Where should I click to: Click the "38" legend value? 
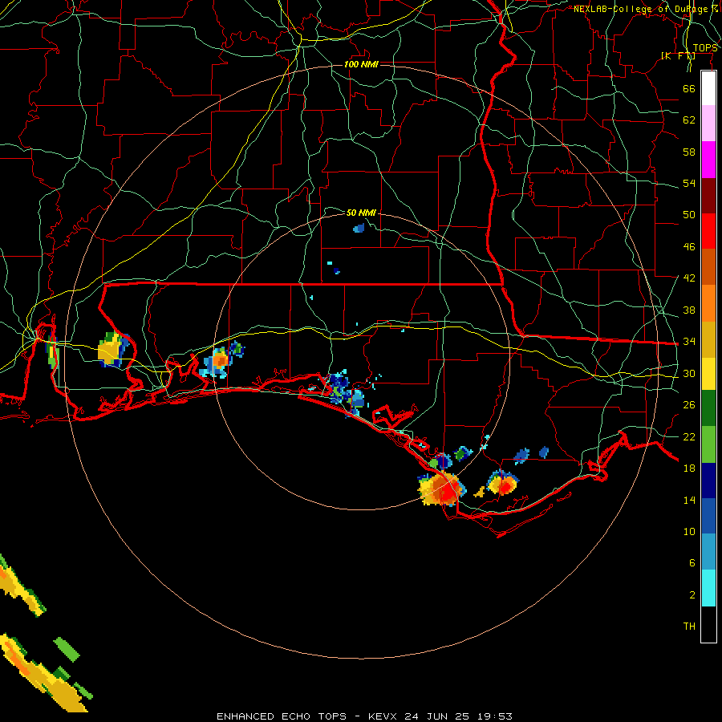click(689, 310)
